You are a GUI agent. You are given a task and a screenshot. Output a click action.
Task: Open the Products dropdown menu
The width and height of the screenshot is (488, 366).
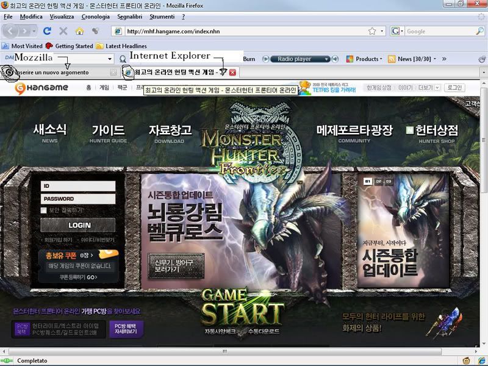381,59
